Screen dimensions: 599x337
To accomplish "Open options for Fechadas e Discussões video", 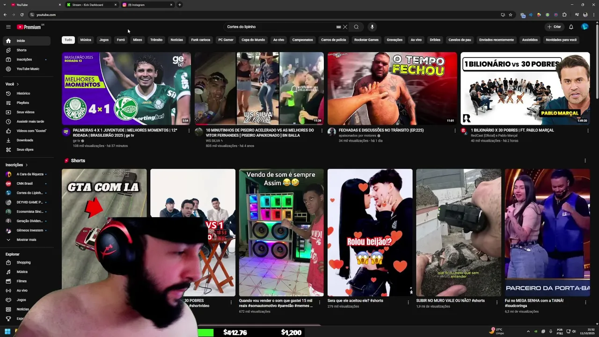I will (x=455, y=131).
